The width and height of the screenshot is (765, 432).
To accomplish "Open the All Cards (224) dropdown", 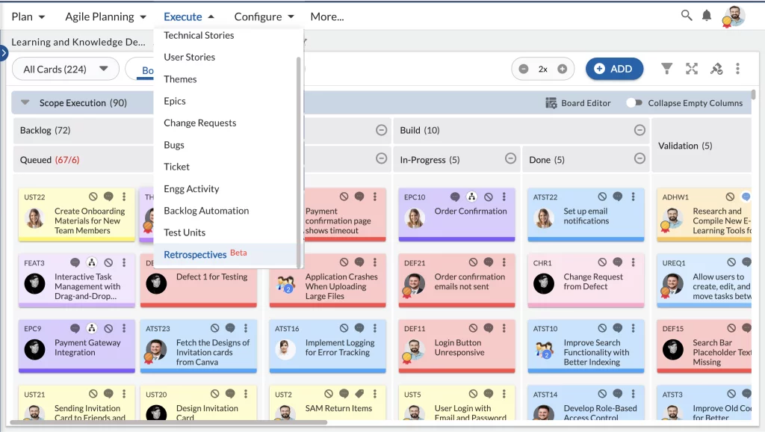I will click(66, 70).
